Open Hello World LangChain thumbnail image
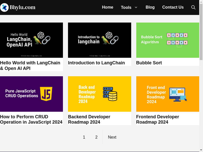Screen dimensions: 203x152 pos(31,40)
